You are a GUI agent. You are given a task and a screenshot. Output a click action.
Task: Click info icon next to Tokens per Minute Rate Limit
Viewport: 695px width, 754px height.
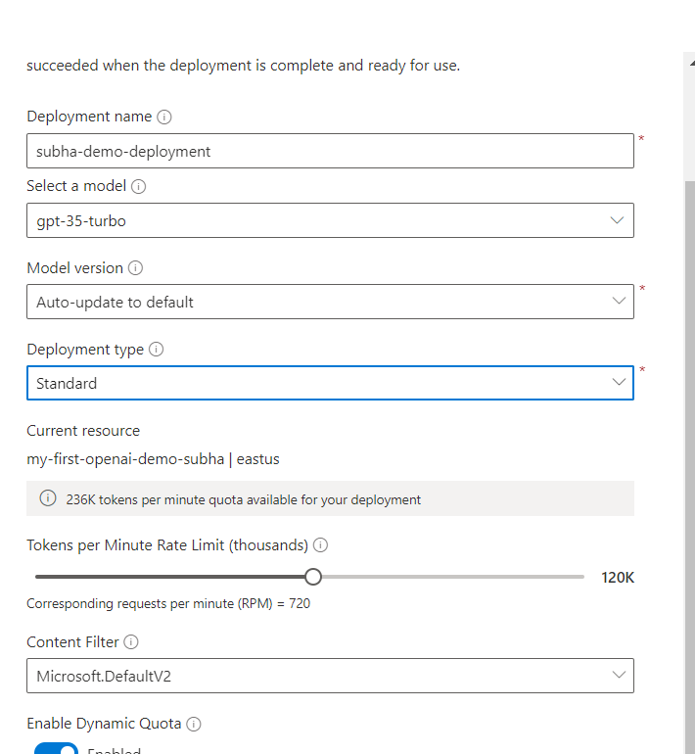(320, 545)
